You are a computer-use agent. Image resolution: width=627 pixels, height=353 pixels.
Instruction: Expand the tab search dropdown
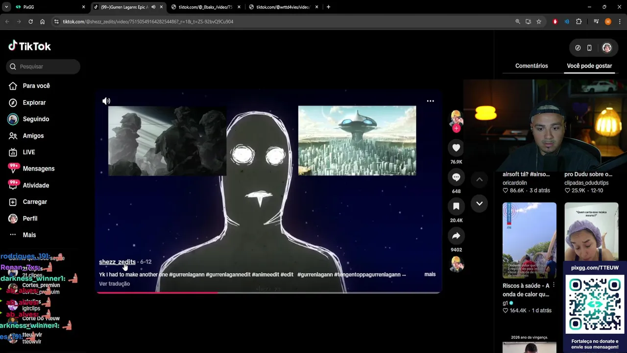pos(6,7)
